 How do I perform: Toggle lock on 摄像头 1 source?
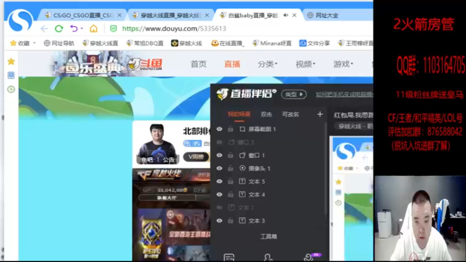[230, 168]
